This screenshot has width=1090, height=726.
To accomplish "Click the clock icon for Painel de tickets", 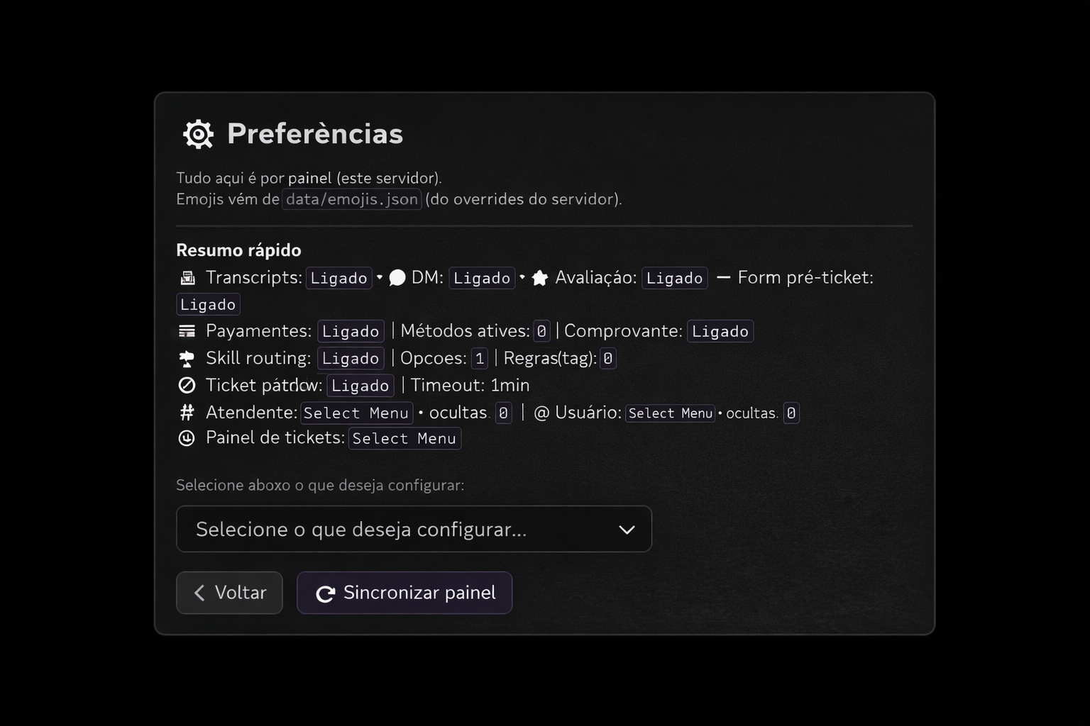I will [187, 438].
